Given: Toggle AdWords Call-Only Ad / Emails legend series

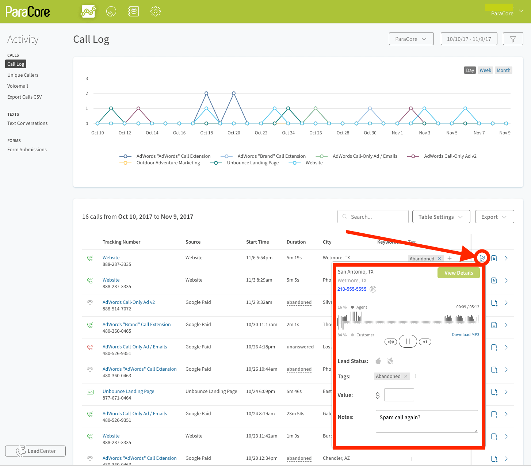Looking at the screenshot, I should click(x=356, y=156).
